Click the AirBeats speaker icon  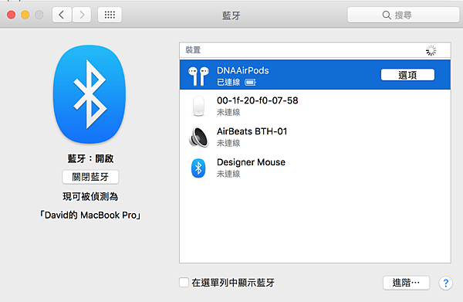pyautogui.click(x=199, y=137)
